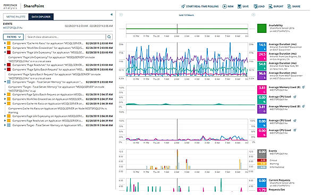Click the PerfStack analysis logo

tap(10, 6)
